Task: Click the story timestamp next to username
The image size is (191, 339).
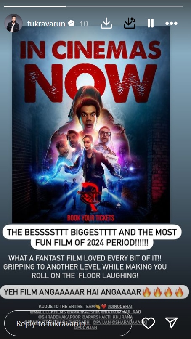Action: pos(83,24)
